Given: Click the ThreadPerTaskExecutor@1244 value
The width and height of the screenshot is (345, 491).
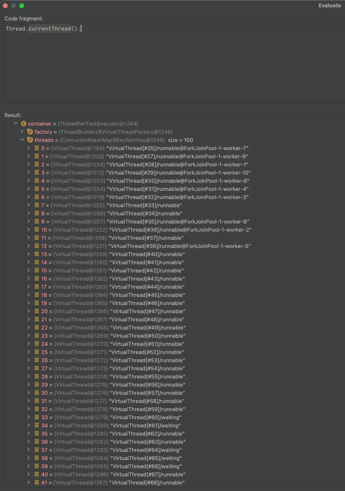Looking at the screenshot, I should tap(98, 123).
